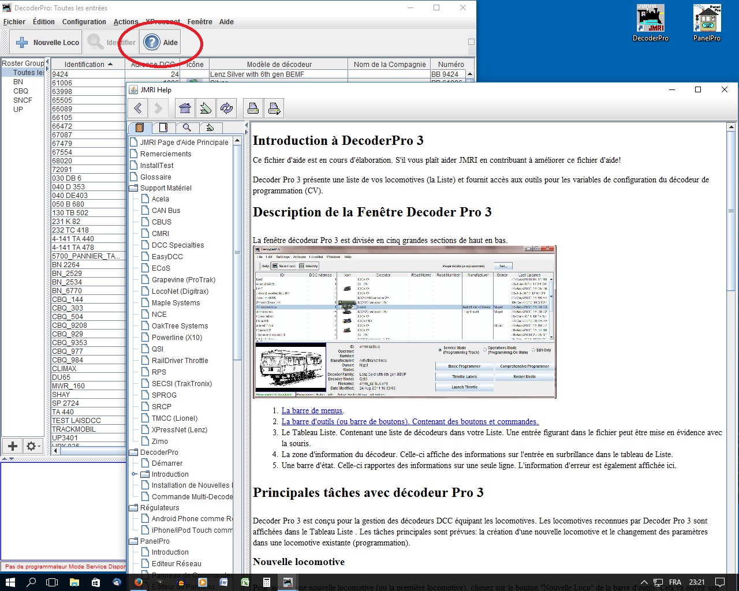Click the Nom de la Compagnie column header
Screen dimensions: 739x591
coord(390,64)
